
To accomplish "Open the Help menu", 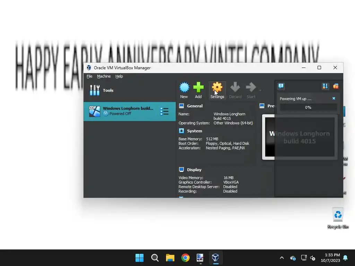I will (x=119, y=76).
